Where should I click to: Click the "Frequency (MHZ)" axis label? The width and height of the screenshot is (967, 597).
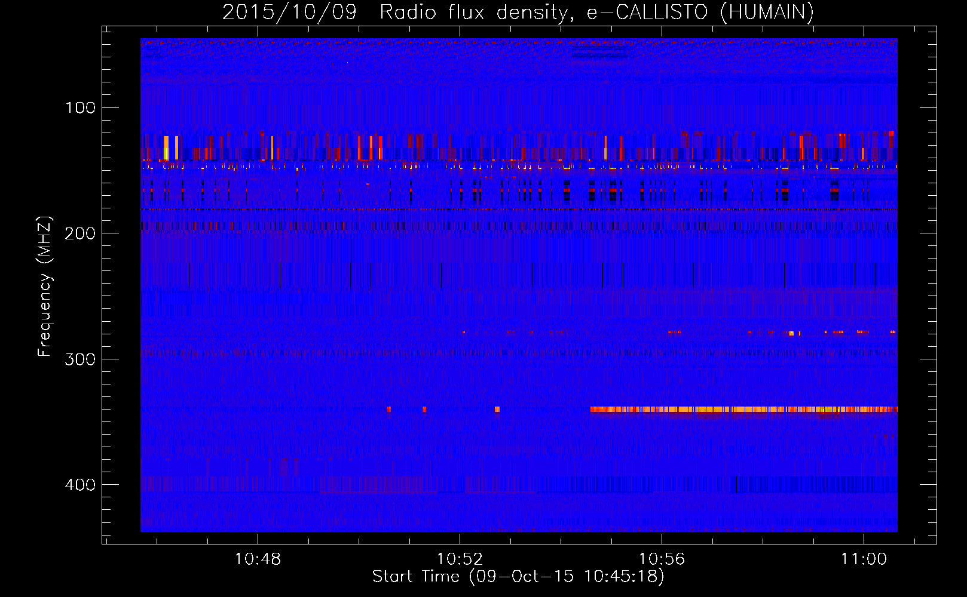pos(45,287)
